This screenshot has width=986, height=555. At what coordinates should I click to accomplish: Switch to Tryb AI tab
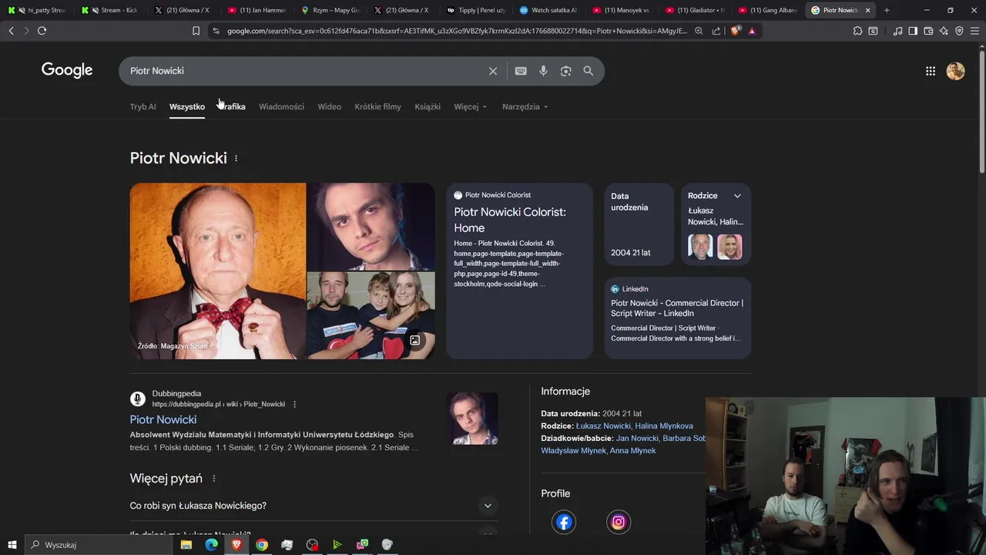143,106
